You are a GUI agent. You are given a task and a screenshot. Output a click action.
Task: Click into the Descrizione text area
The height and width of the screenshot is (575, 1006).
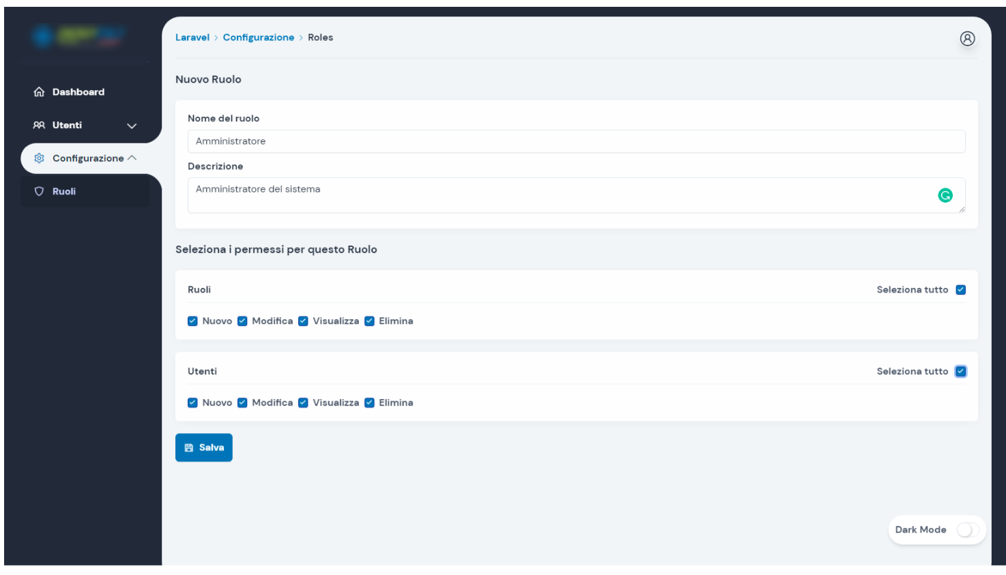coord(576,196)
